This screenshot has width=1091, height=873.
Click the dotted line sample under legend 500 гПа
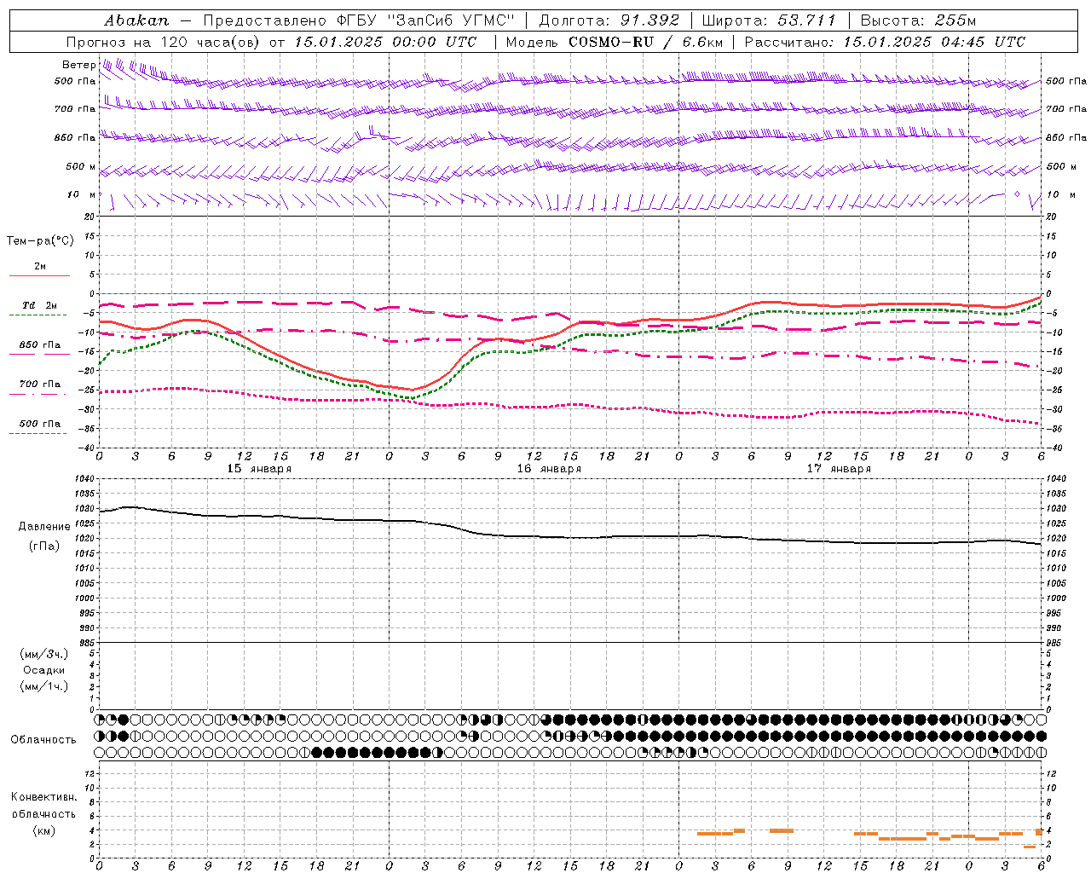click(40, 433)
